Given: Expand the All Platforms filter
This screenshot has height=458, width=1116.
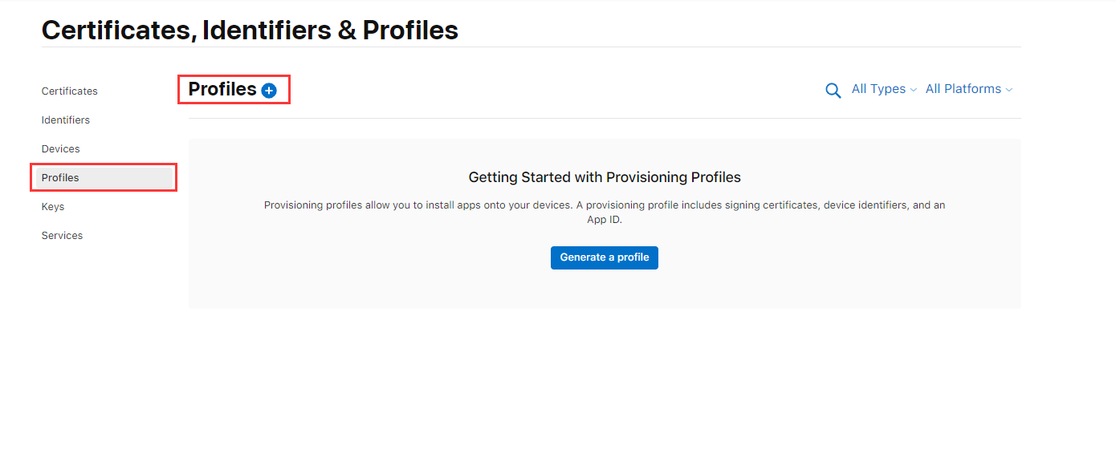Looking at the screenshot, I should tap(969, 89).
